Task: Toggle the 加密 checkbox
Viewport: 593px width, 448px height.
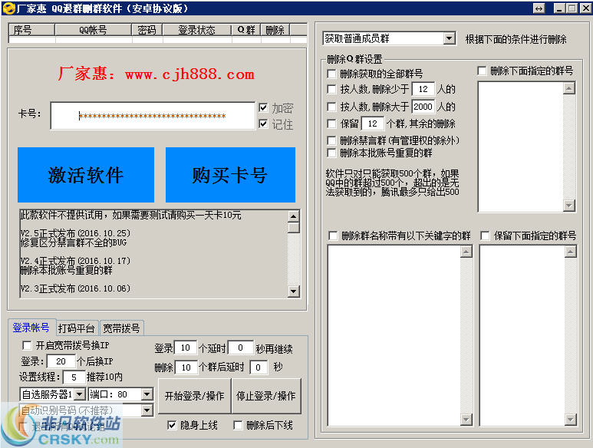Action: pyautogui.click(x=263, y=107)
